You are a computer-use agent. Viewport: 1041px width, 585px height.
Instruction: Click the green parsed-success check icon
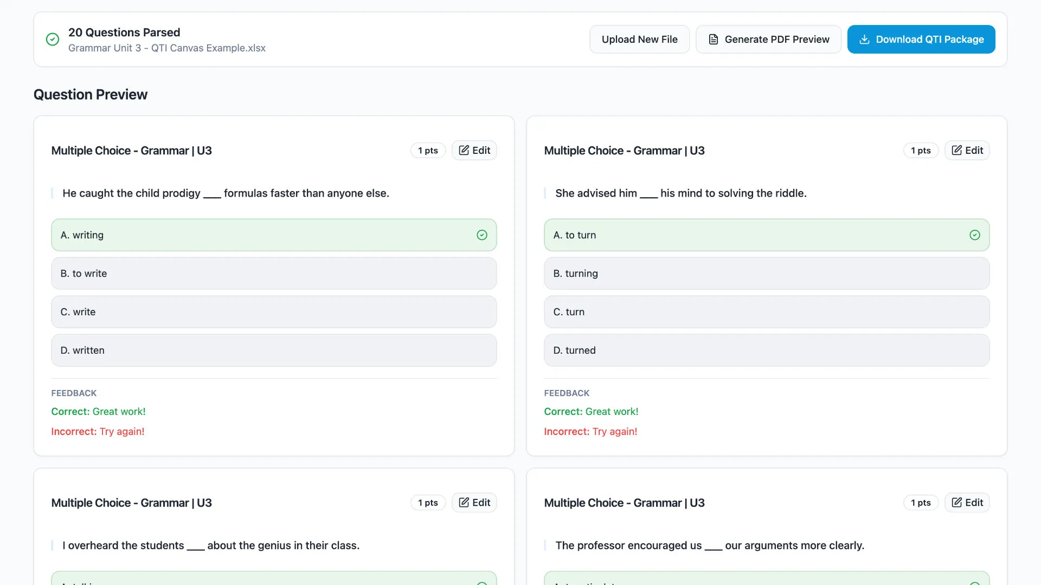[53, 40]
